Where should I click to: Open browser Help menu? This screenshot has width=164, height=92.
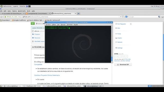(33, 11)
